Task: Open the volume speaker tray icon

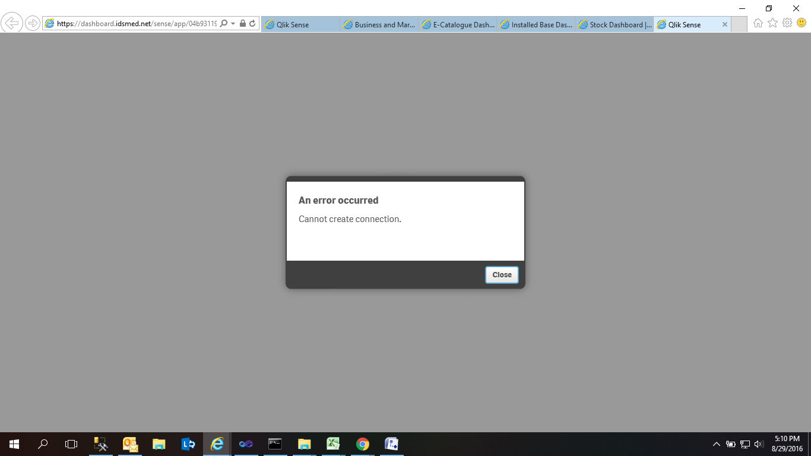Action: pyautogui.click(x=759, y=444)
